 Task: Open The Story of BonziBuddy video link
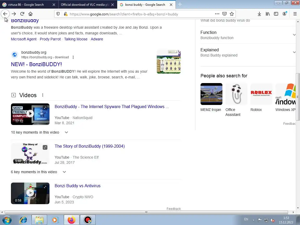click(90, 146)
